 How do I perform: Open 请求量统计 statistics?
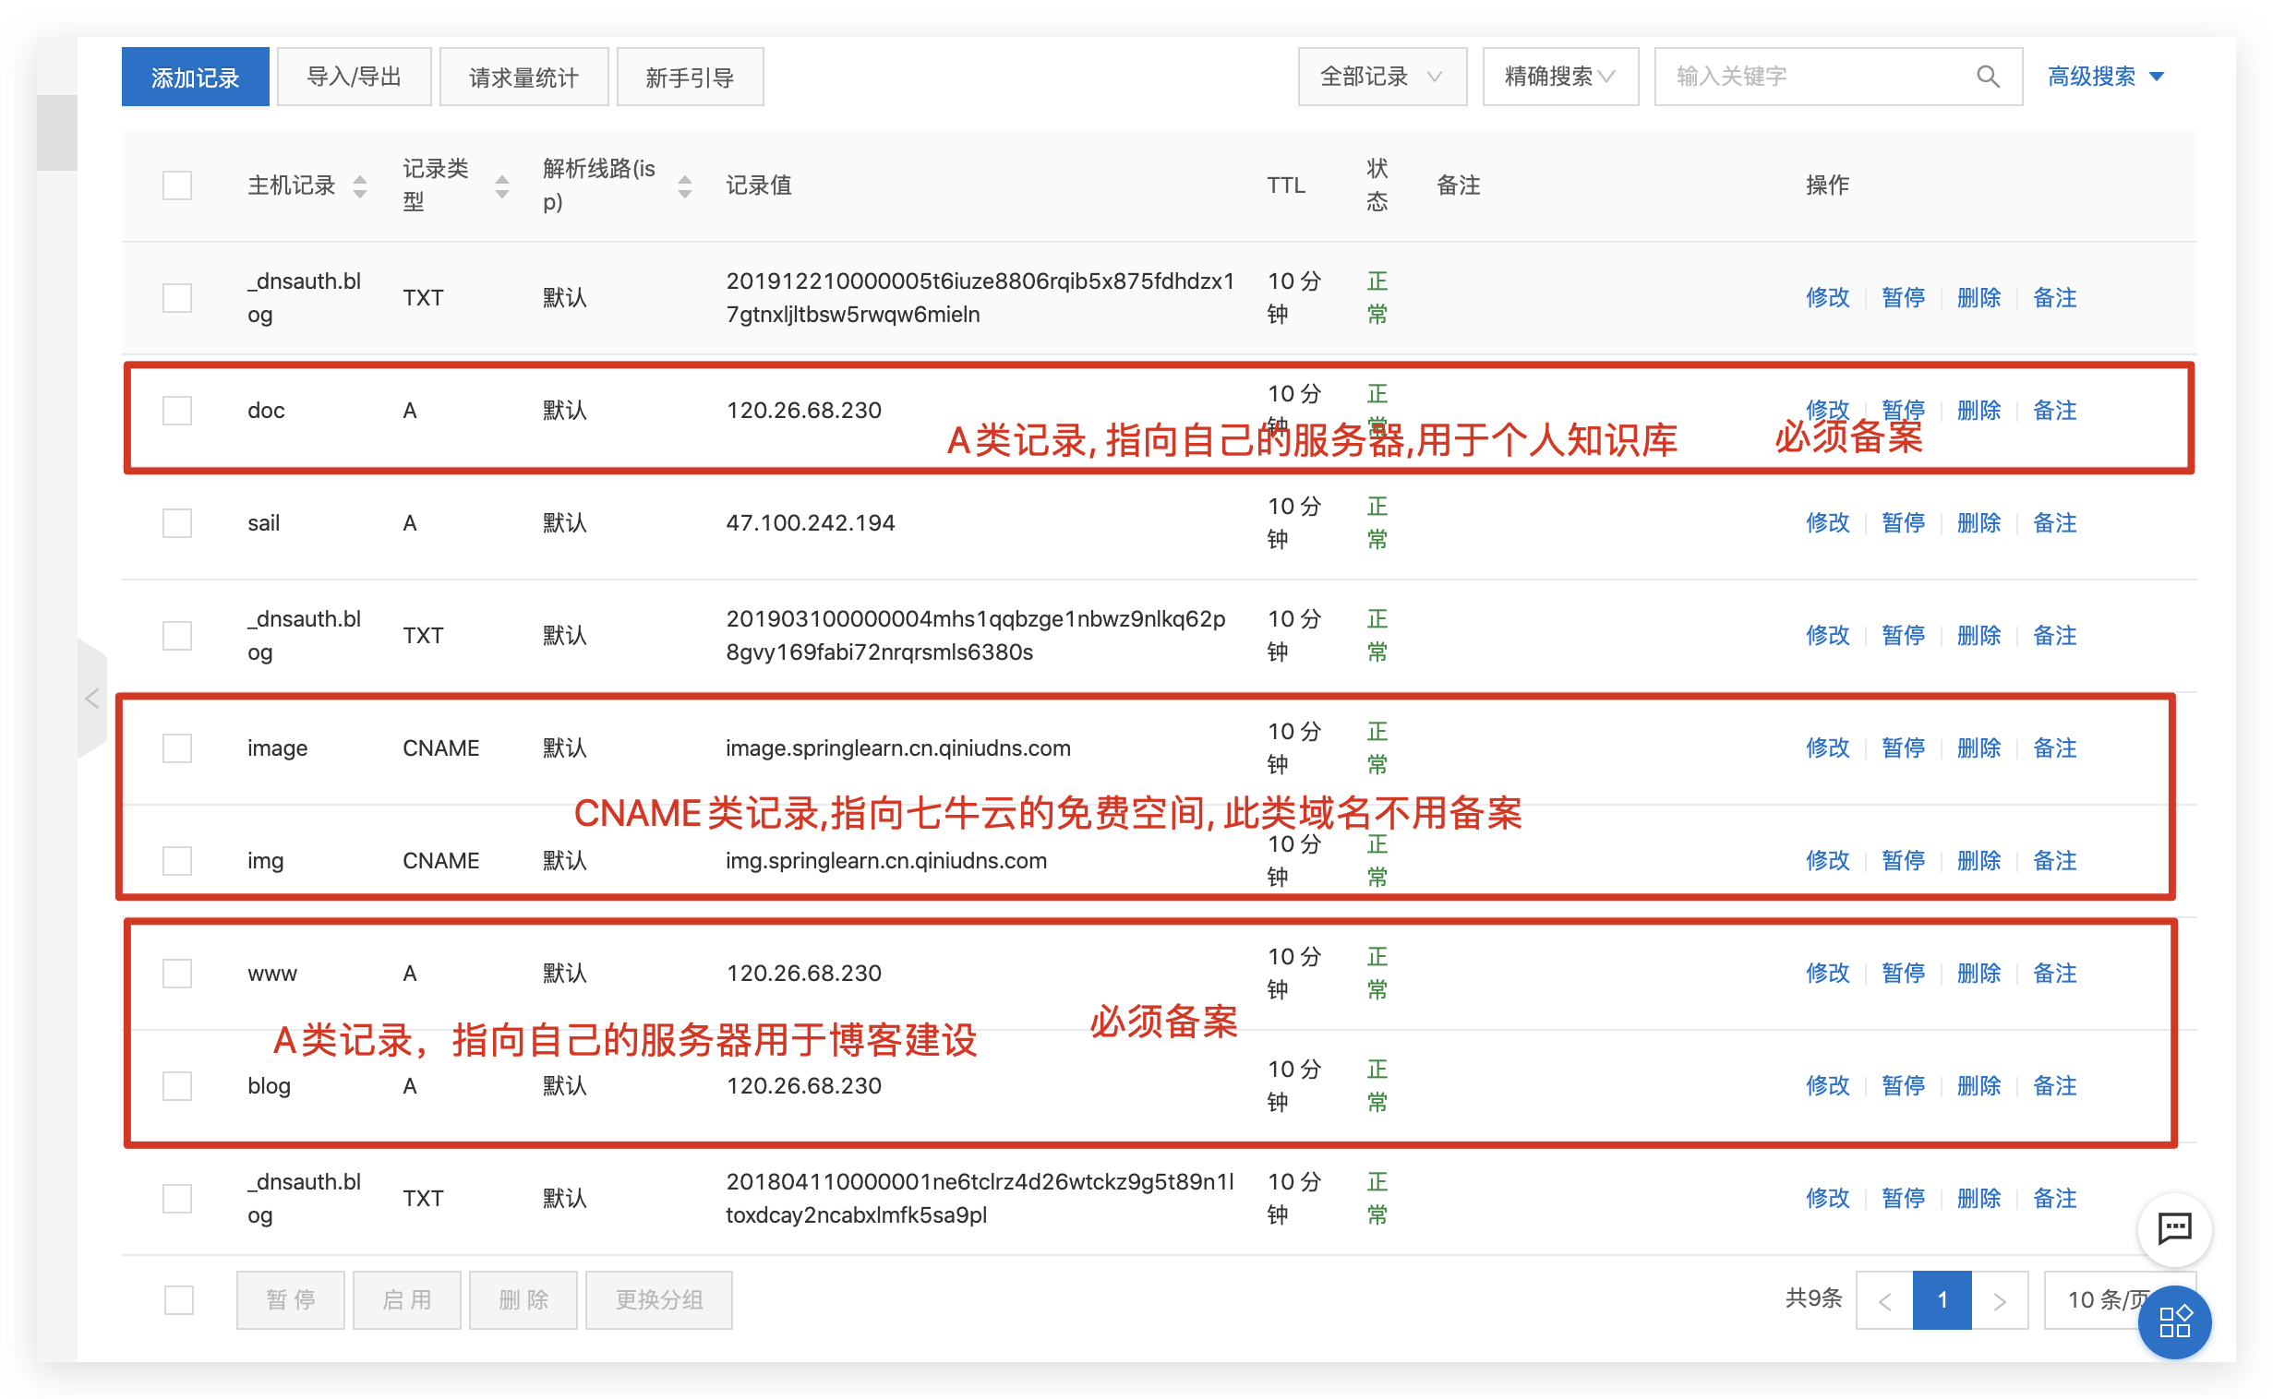coord(523,77)
